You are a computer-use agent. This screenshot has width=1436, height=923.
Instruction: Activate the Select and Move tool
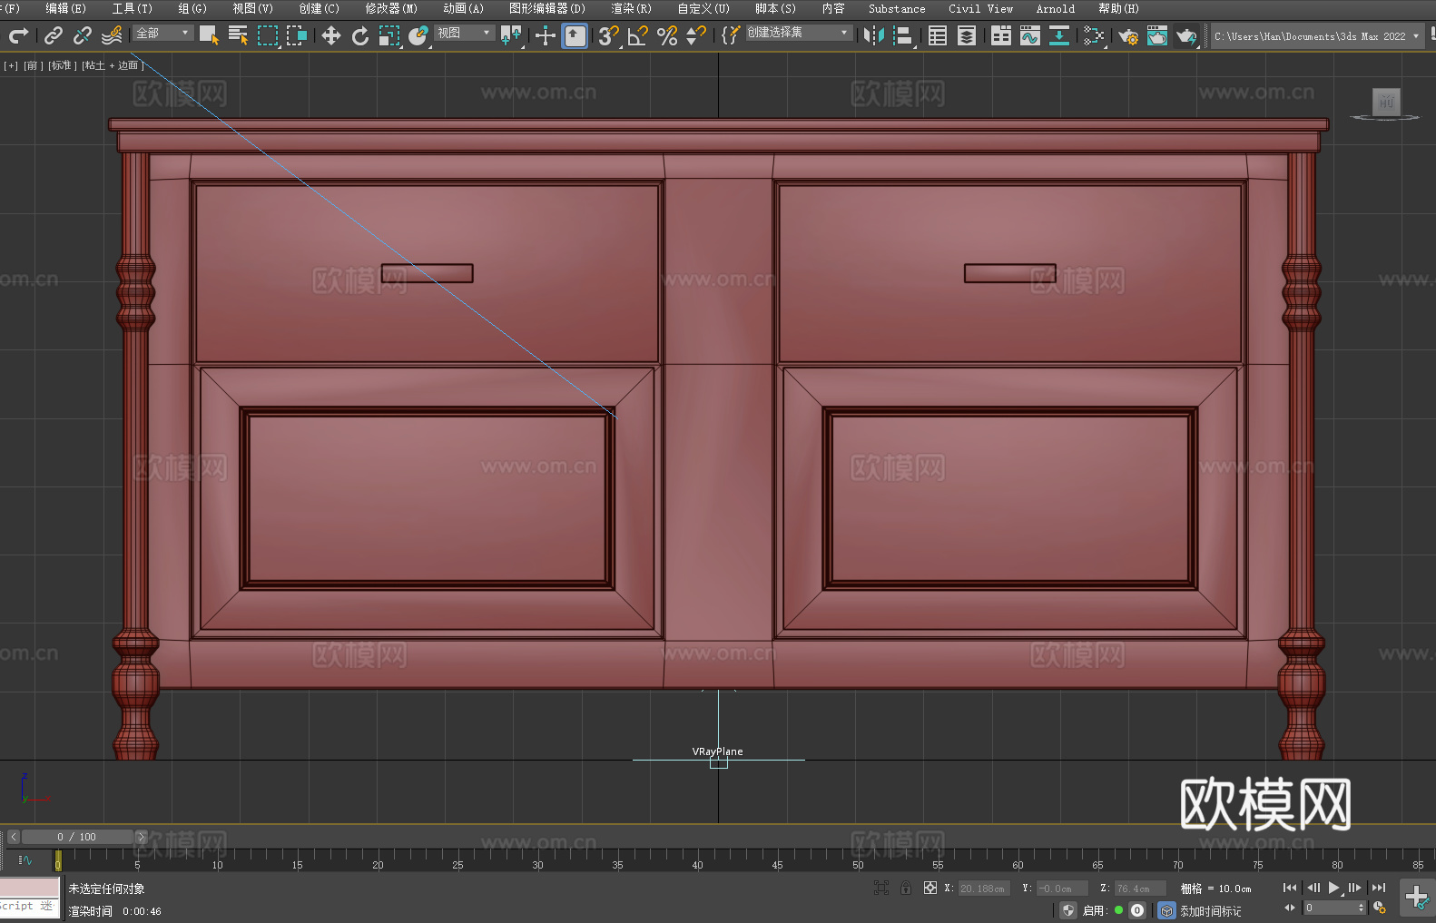331,35
